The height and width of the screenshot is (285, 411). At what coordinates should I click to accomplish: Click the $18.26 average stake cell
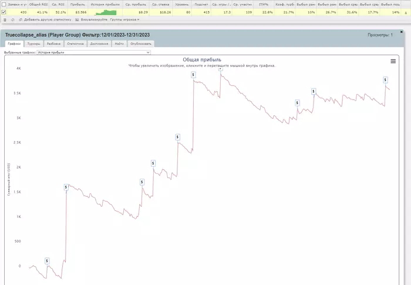[x=161, y=12]
